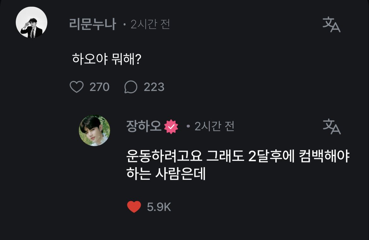Unlike 장하오's reply using the red heart
This screenshot has height=240, width=369.
[x=134, y=207]
